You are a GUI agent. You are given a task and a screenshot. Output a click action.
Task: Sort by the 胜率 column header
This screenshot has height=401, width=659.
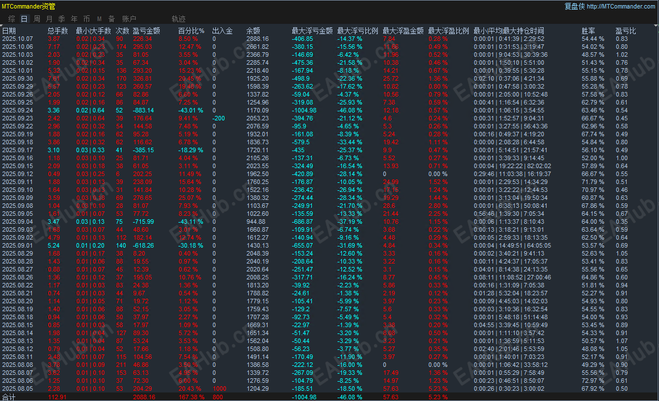(x=589, y=31)
